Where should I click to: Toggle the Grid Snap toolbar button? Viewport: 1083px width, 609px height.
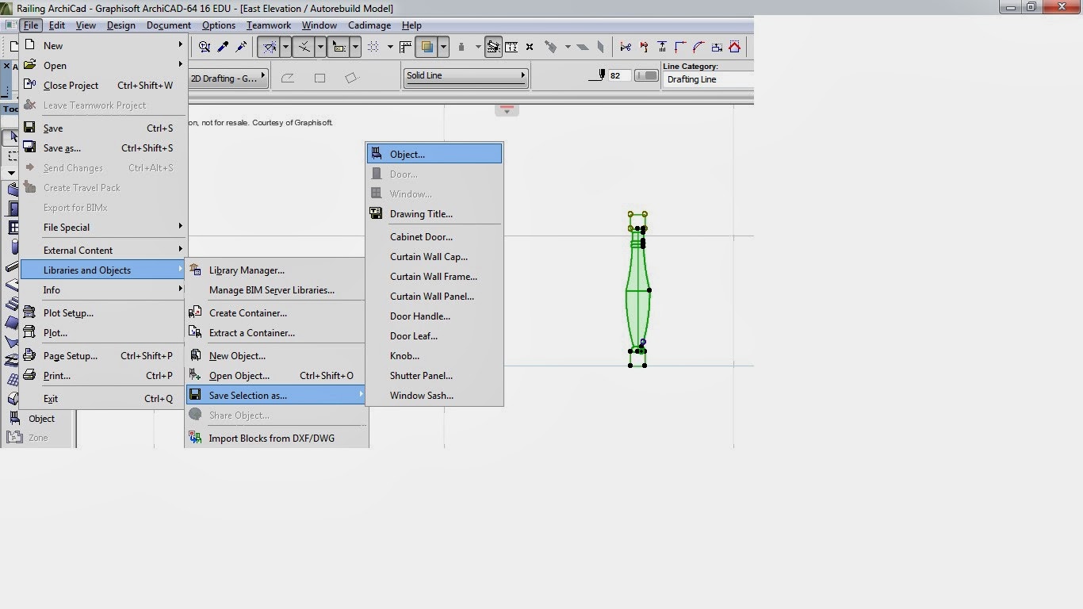tap(373, 47)
